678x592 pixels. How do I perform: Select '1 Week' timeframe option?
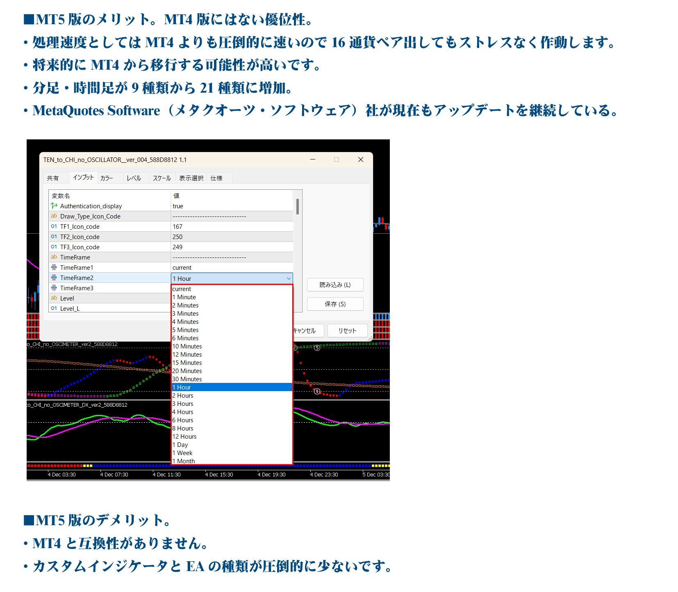point(232,453)
